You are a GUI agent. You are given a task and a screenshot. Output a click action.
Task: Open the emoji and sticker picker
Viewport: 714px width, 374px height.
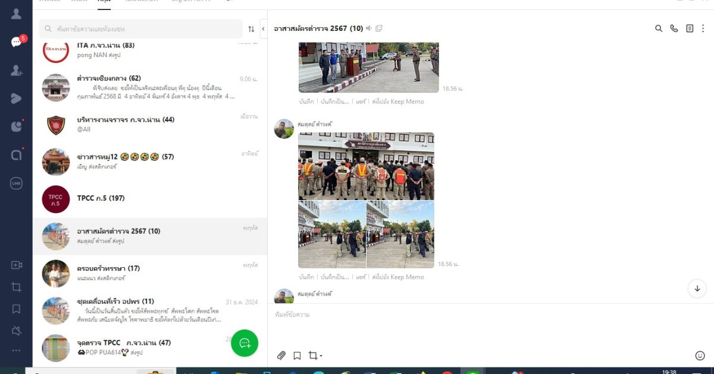pos(700,356)
